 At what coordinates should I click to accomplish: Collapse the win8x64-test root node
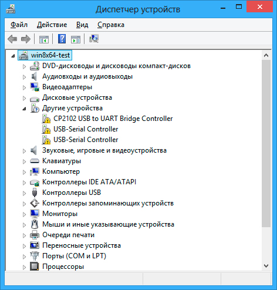(13, 56)
